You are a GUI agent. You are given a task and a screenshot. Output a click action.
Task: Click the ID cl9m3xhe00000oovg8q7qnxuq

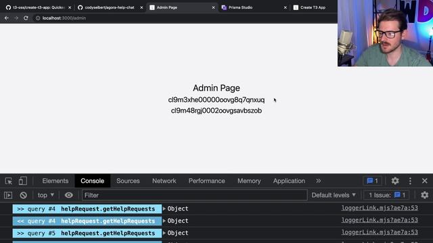click(216, 100)
